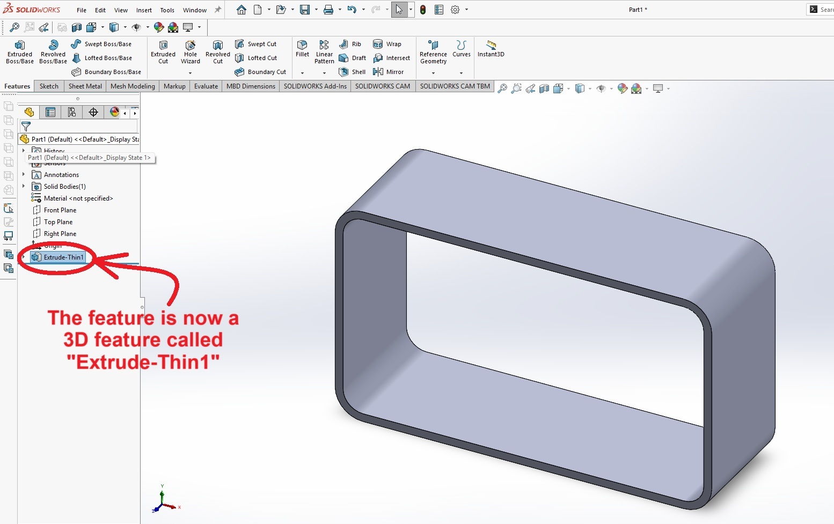Open the Insert menu
The height and width of the screenshot is (524, 834).
click(144, 10)
